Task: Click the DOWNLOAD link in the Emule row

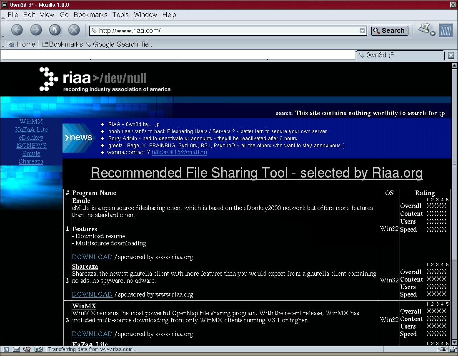Action: click(x=92, y=257)
